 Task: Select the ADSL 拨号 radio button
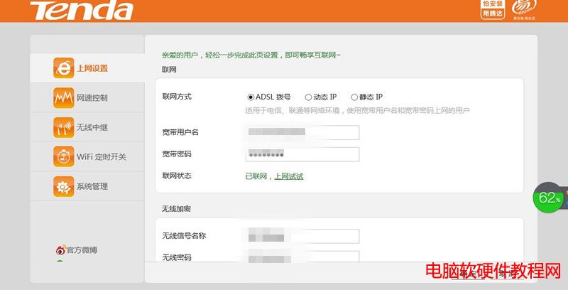[251, 97]
